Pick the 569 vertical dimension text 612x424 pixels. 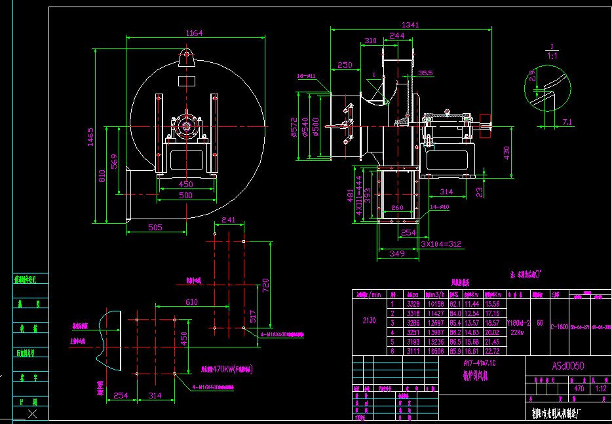115,162
